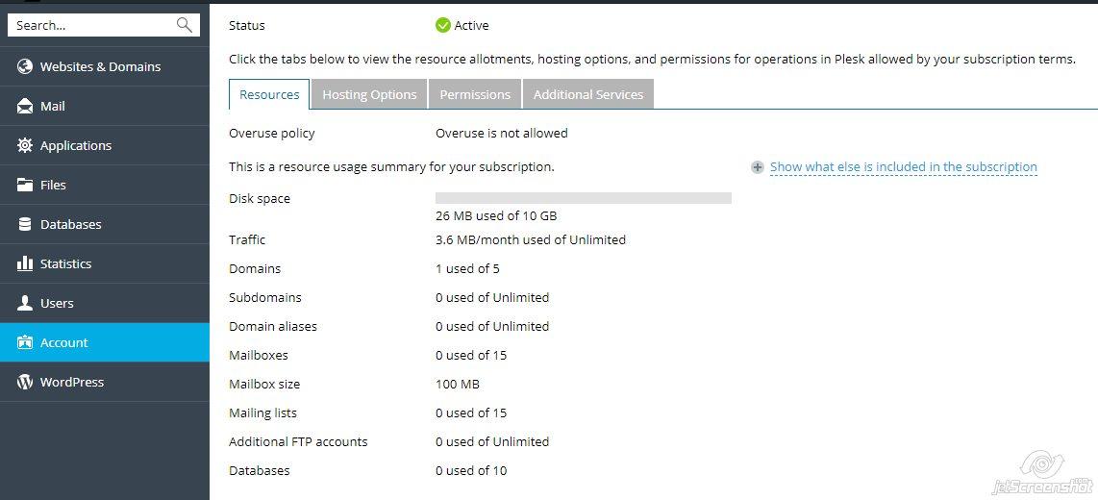Click the green Active status checkmark
The height and width of the screenshot is (500, 1098).
443,25
